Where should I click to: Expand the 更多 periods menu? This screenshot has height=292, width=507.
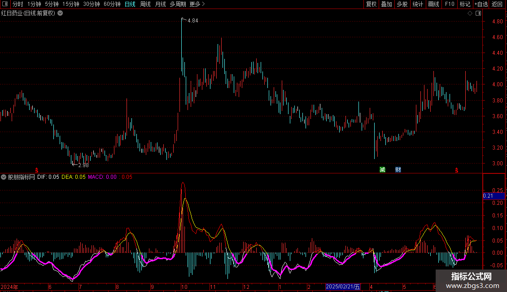point(197,4)
